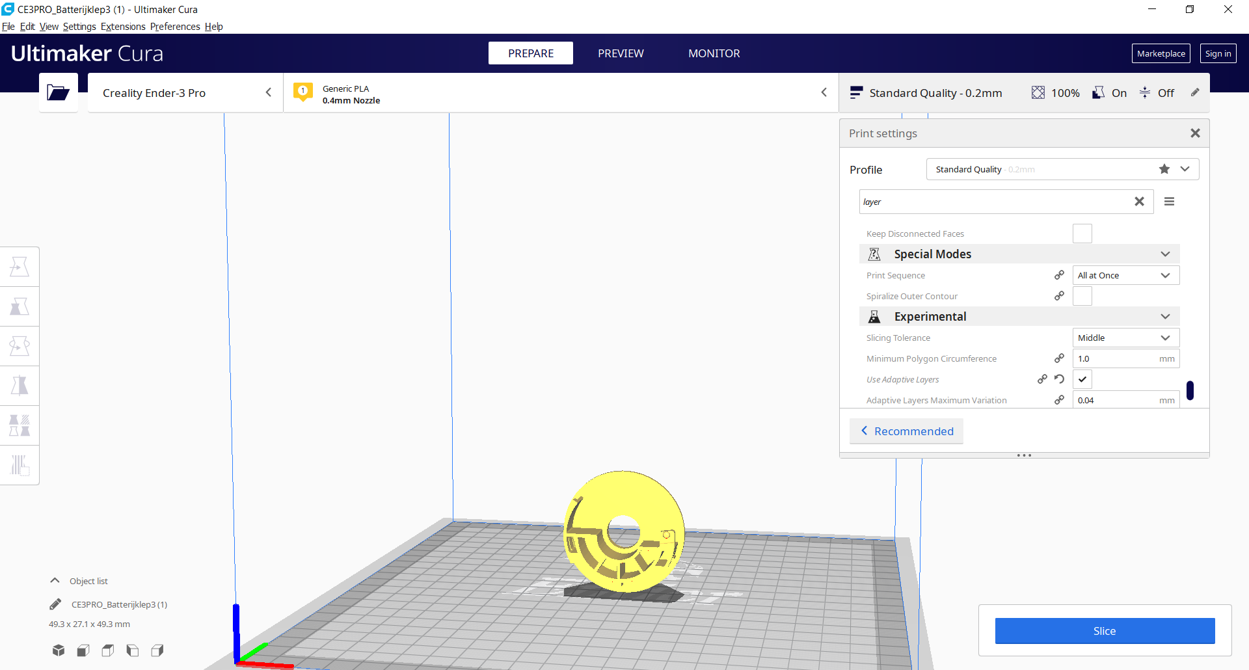Select the Scale tool in left toolbar
The height and width of the screenshot is (670, 1249).
[20, 306]
